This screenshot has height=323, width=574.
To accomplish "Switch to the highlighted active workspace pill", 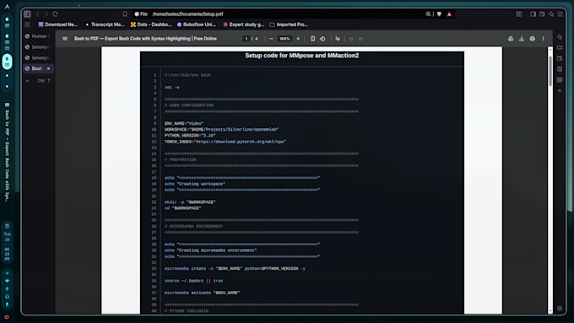I will tap(7, 62).
